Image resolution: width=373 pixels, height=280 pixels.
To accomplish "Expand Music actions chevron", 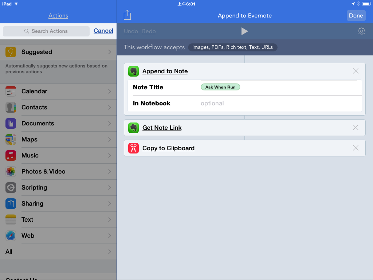I will click(x=110, y=155).
